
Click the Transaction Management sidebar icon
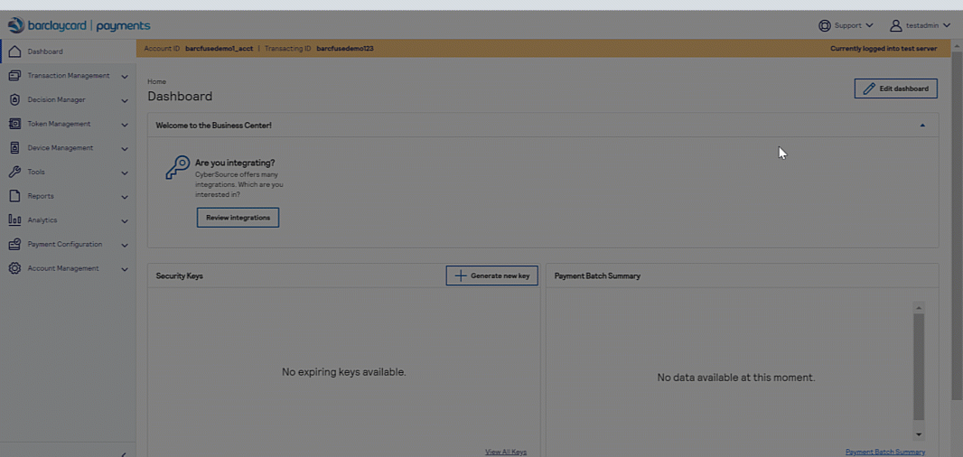(14, 76)
